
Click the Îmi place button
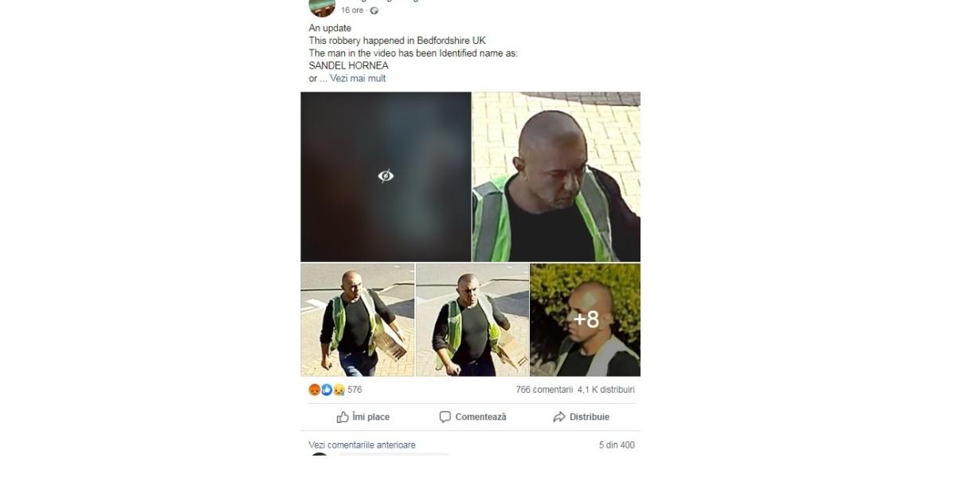[363, 417]
